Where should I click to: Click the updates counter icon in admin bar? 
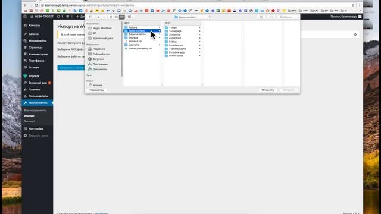[x=60, y=17]
